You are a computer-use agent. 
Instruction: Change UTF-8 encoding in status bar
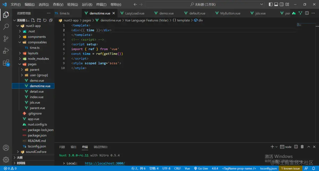(166, 169)
